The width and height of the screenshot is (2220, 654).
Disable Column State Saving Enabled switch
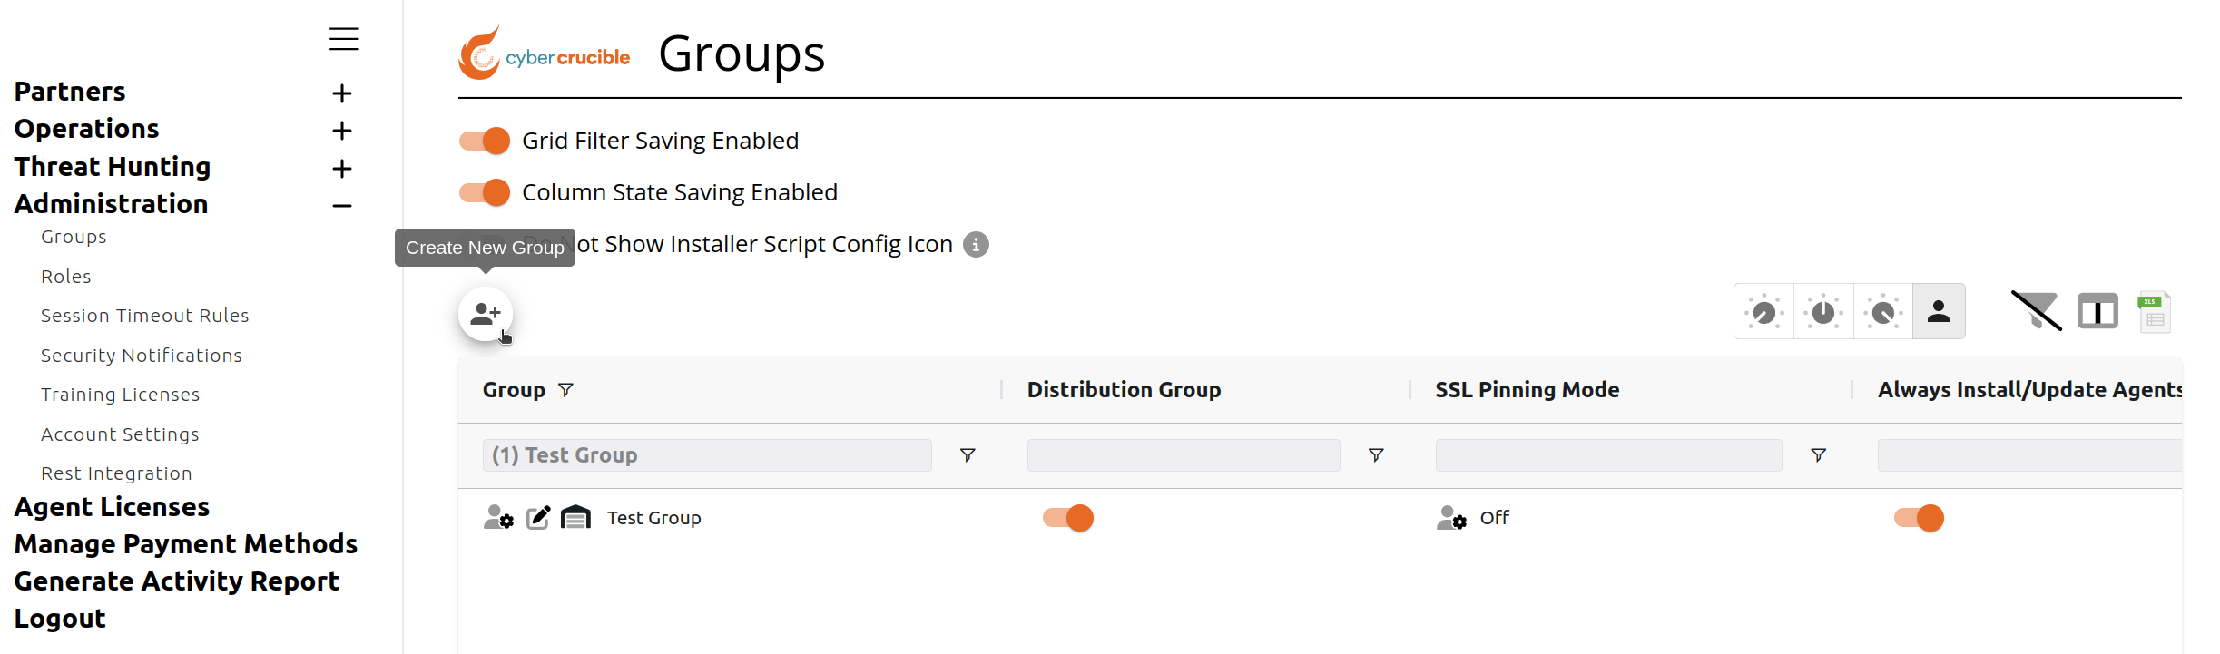(484, 192)
